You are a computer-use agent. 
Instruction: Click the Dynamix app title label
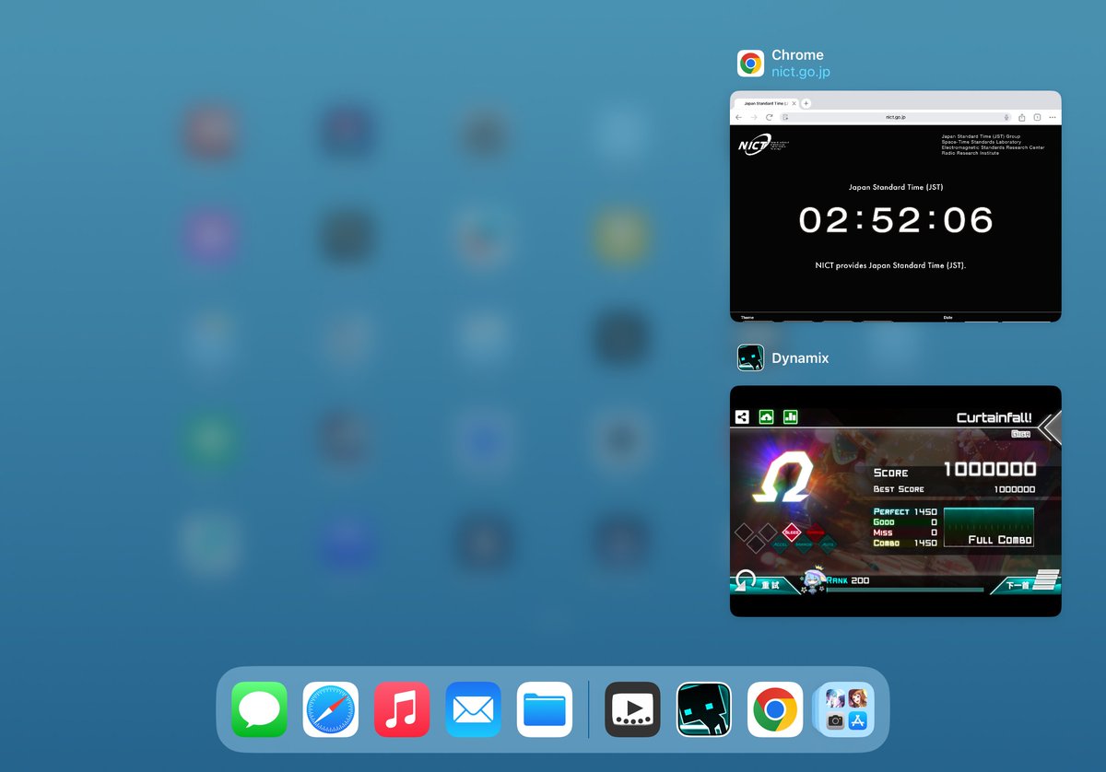click(x=801, y=357)
